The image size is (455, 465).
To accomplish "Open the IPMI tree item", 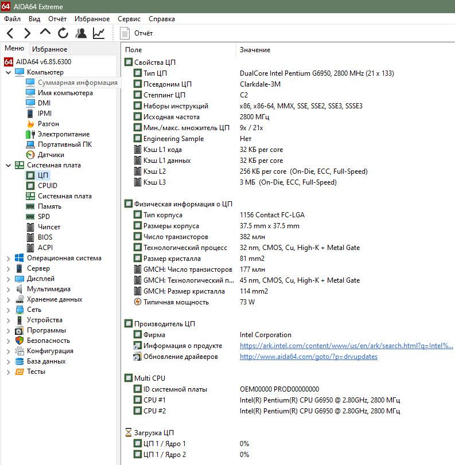I will coord(45,114).
